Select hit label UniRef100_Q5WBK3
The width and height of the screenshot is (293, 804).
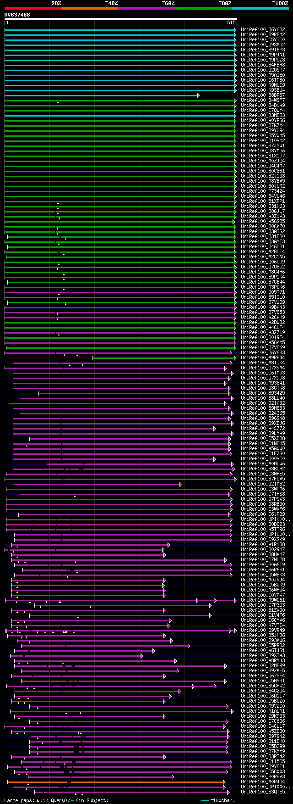[263, 575]
